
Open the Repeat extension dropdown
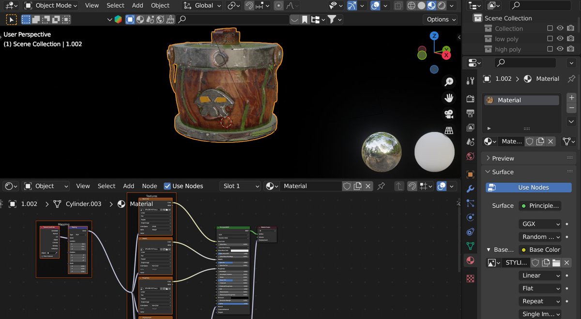coord(541,301)
